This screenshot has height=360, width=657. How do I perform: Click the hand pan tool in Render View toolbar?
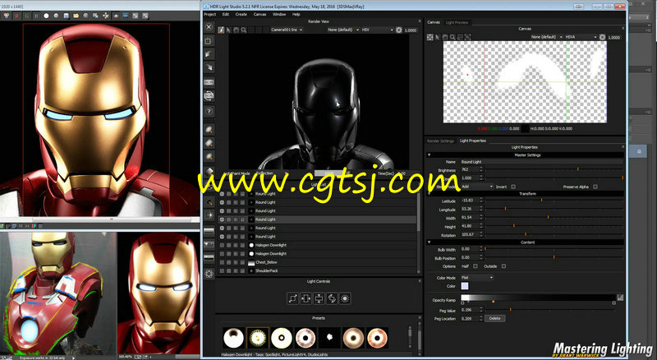tap(236, 30)
